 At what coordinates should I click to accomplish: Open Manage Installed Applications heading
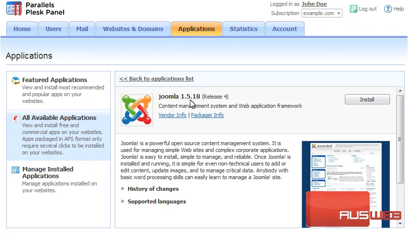point(48,172)
